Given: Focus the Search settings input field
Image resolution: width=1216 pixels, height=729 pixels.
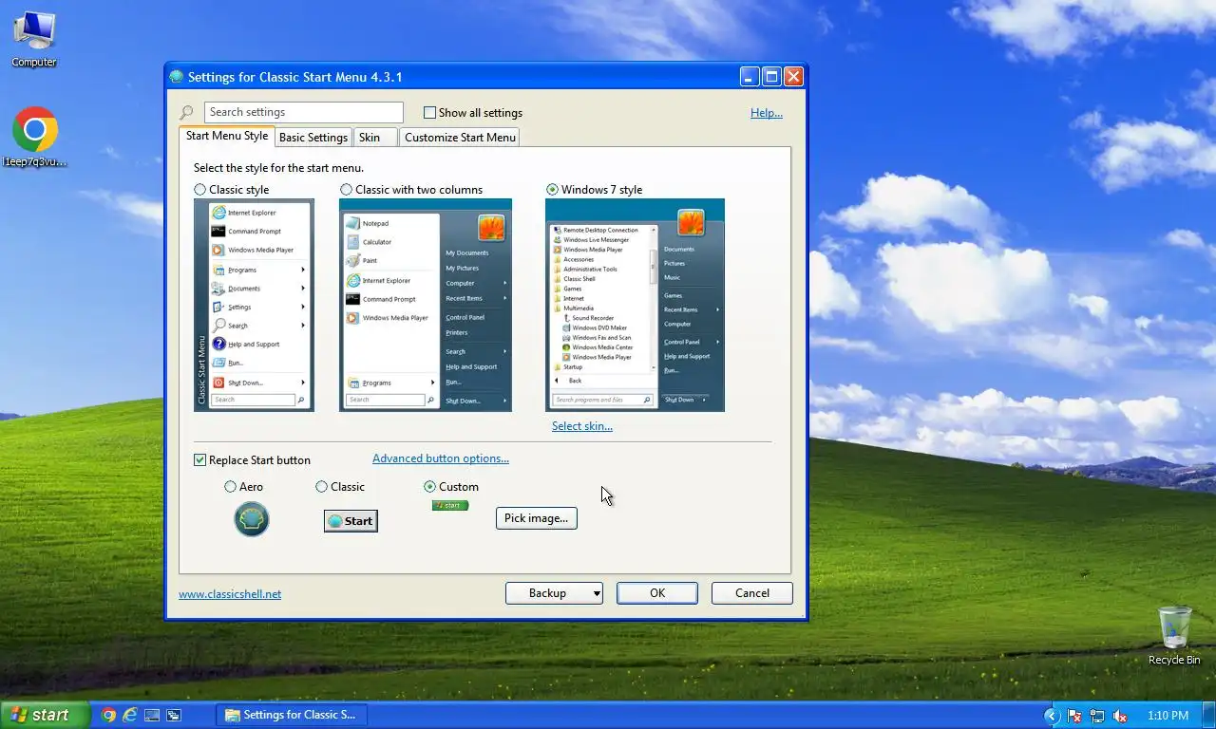Looking at the screenshot, I should (x=304, y=113).
